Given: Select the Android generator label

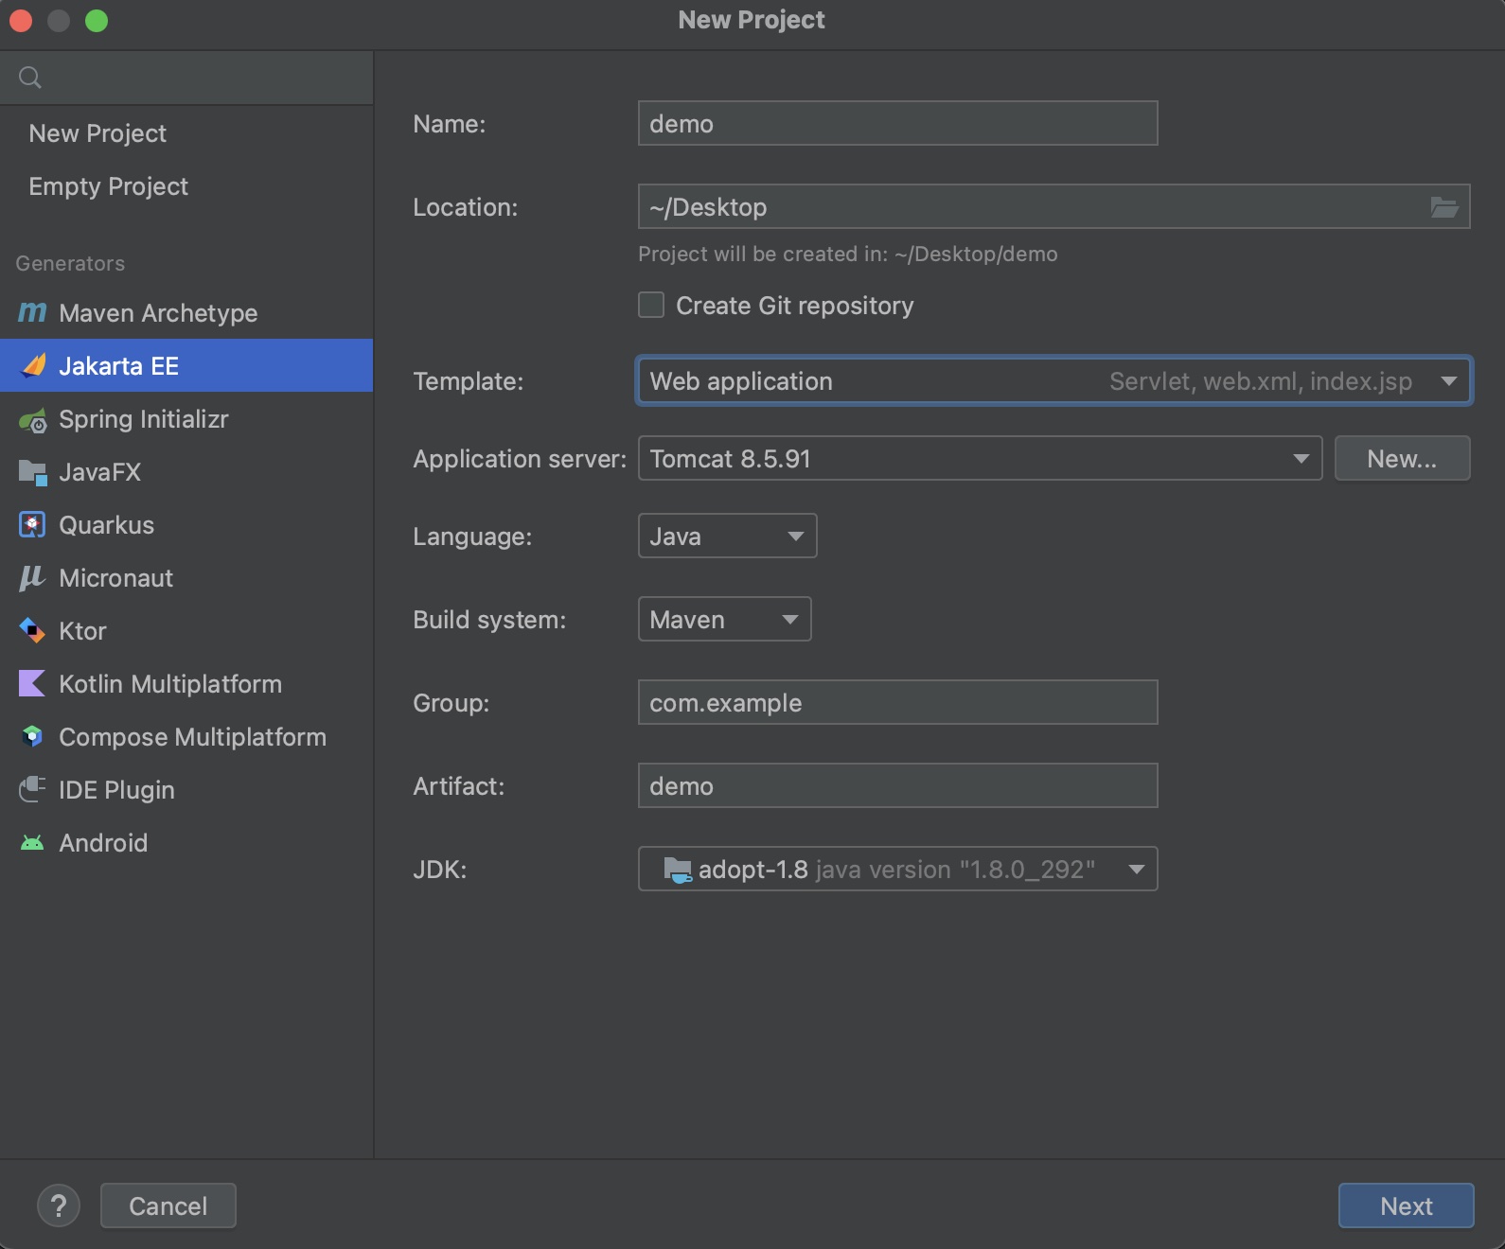Looking at the screenshot, I should pyautogui.click(x=103, y=843).
